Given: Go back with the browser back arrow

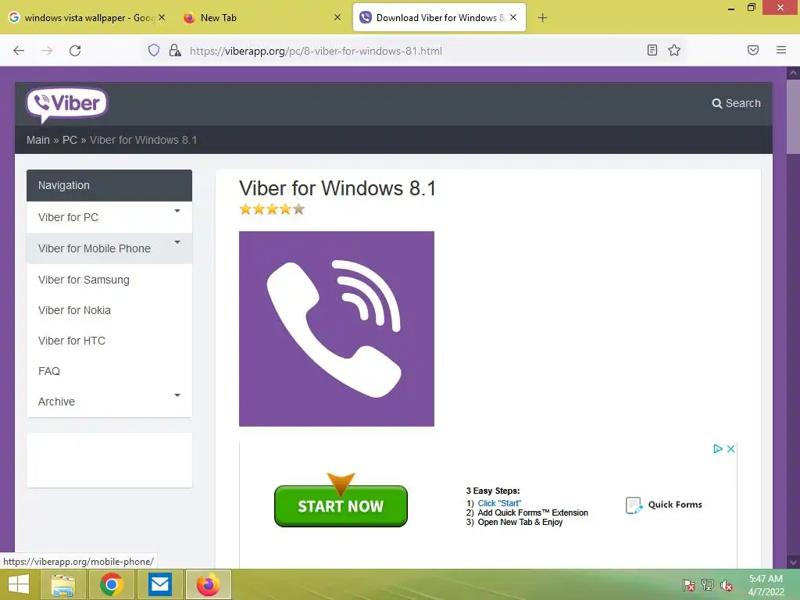Looking at the screenshot, I should pyautogui.click(x=19, y=51).
